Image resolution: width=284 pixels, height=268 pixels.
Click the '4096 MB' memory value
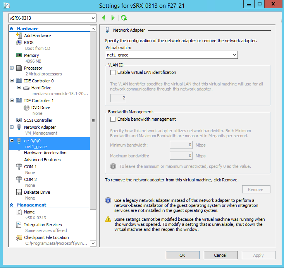tap(33, 61)
